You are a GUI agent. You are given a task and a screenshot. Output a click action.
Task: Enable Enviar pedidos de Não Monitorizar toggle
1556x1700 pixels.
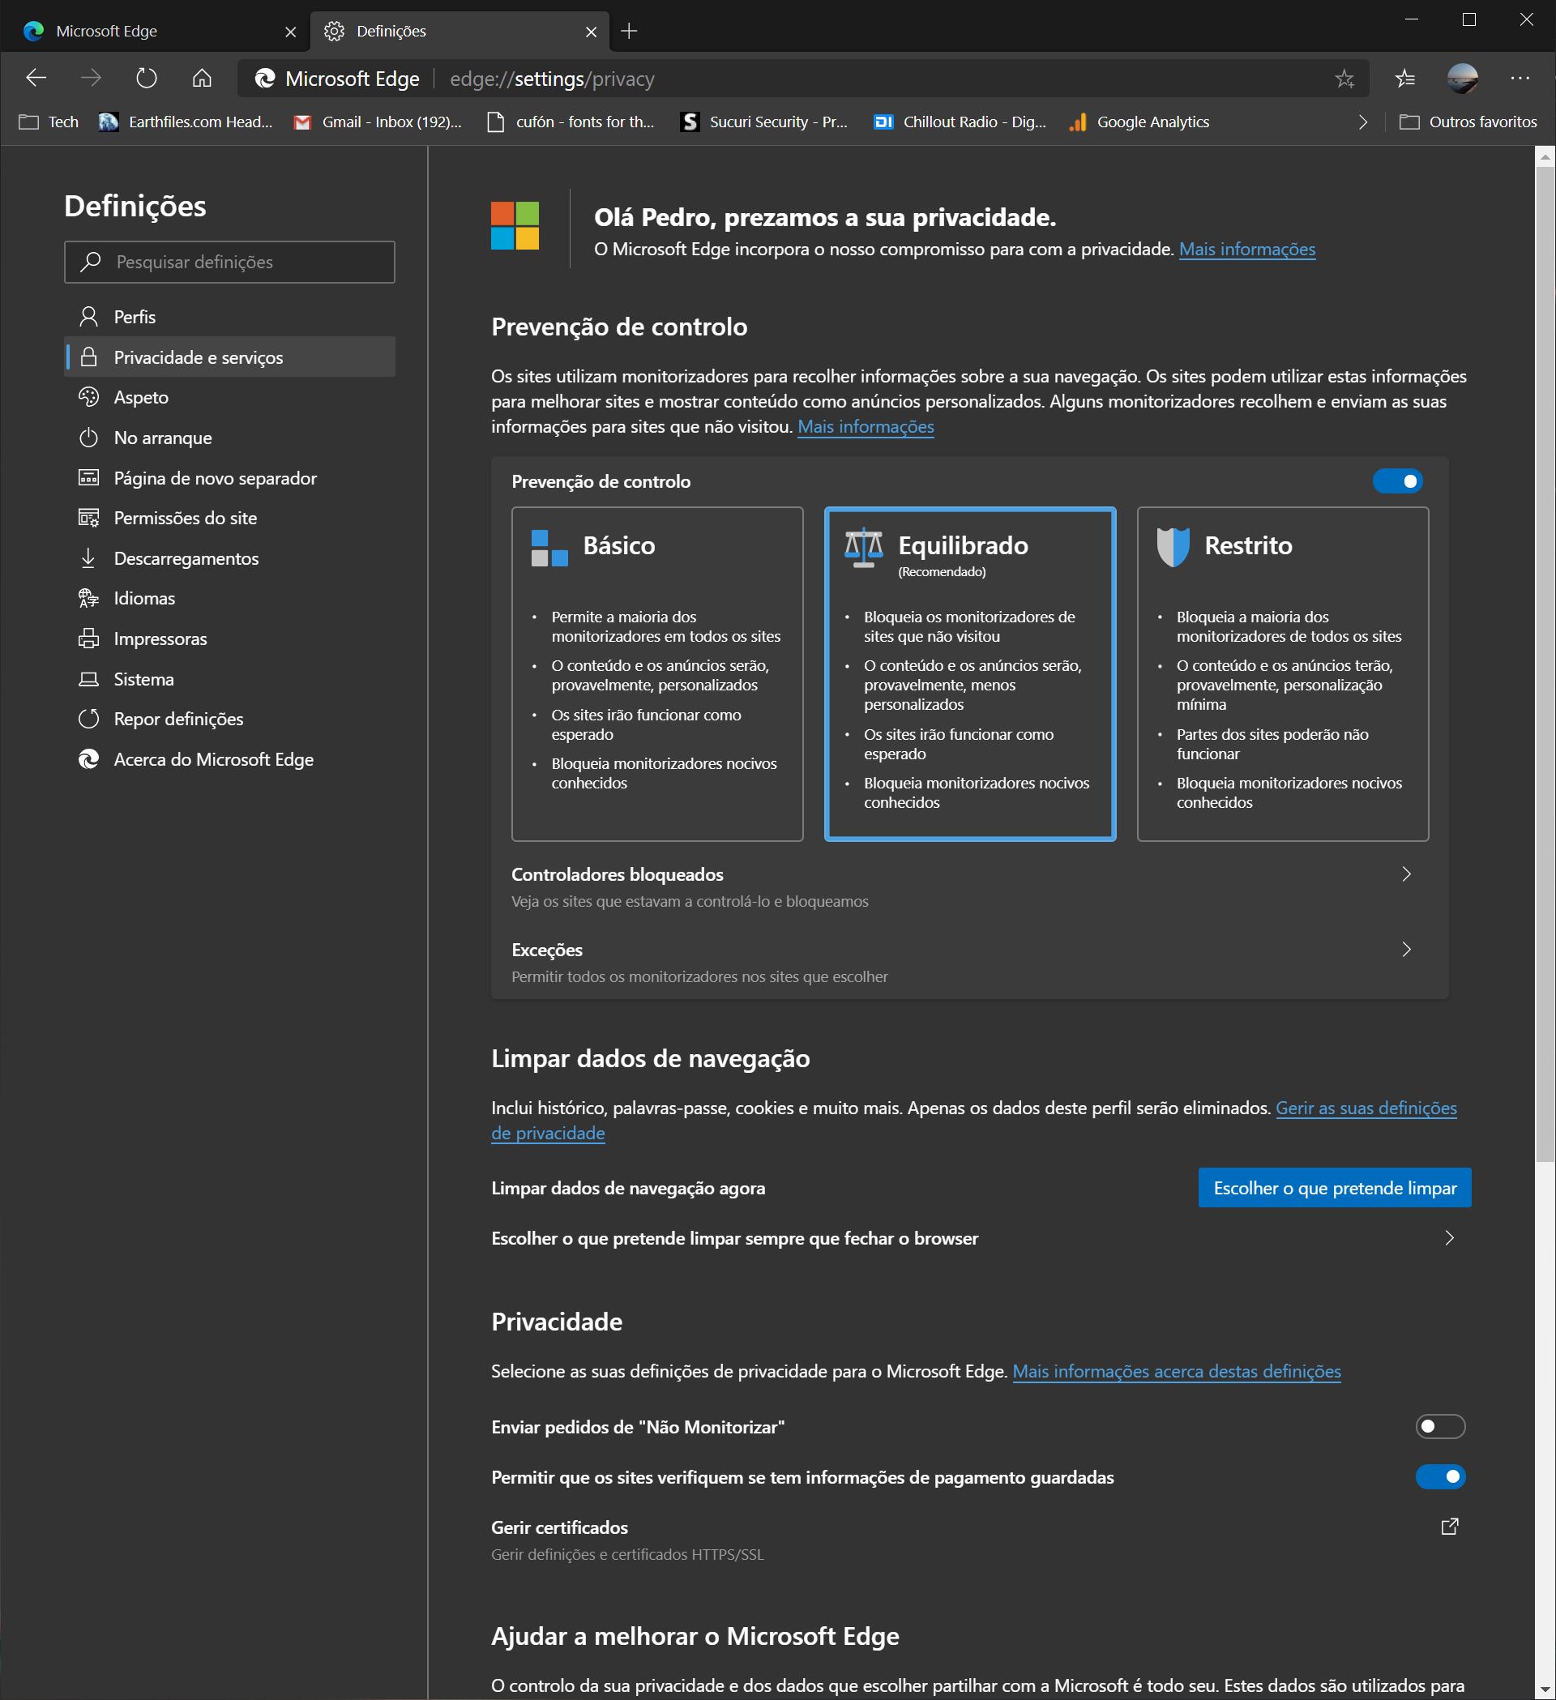coord(1439,1427)
